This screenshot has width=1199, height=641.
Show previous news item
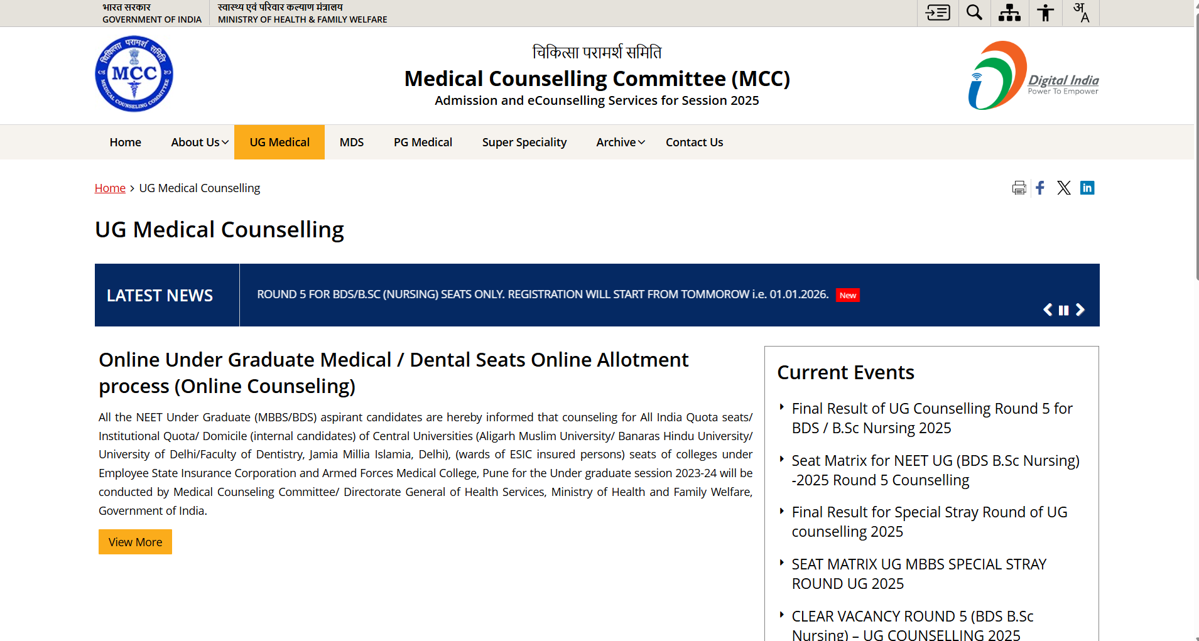[1048, 310]
